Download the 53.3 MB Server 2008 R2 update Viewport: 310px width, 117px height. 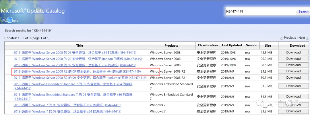[x=293, y=71]
